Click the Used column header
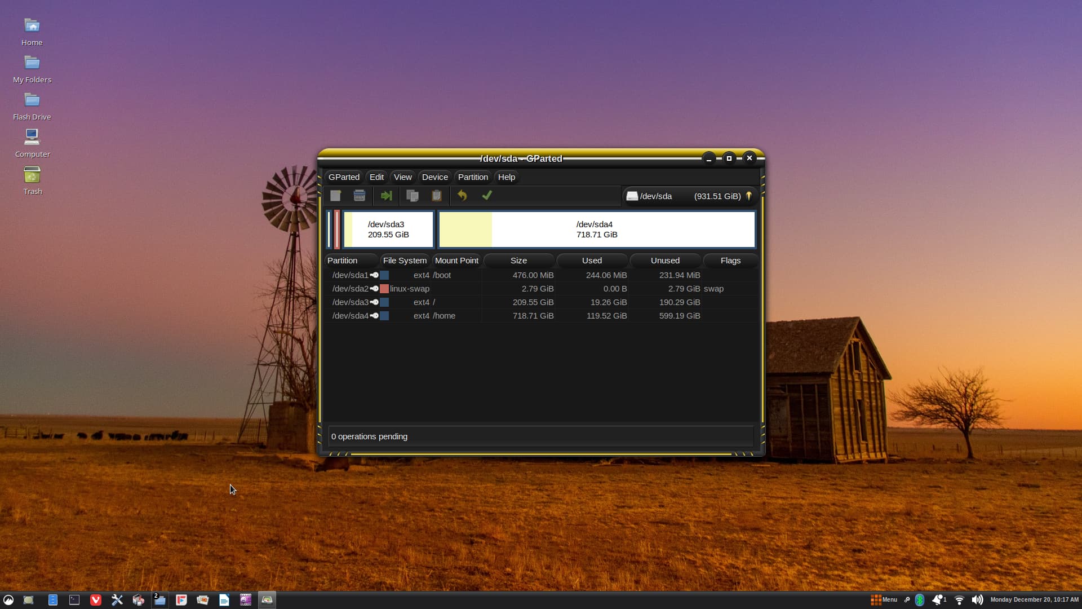This screenshot has height=609, width=1082. click(592, 261)
